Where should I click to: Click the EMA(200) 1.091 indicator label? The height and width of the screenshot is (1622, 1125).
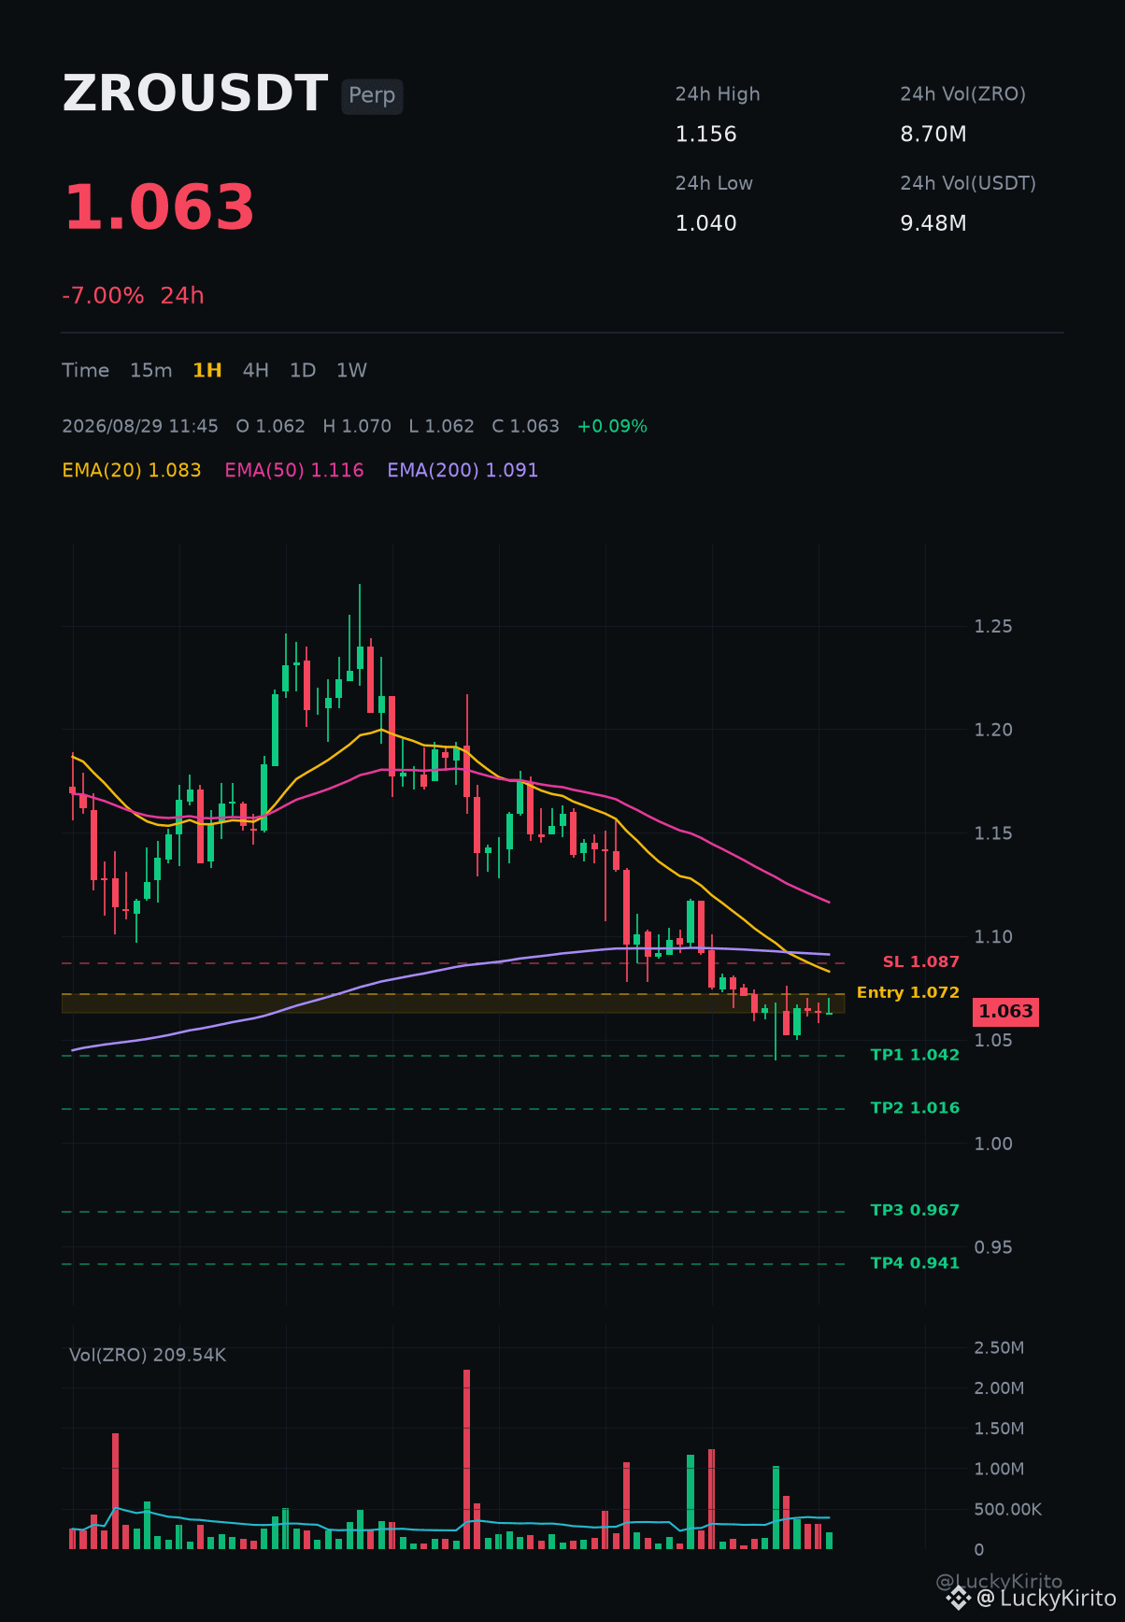(463, 471)
